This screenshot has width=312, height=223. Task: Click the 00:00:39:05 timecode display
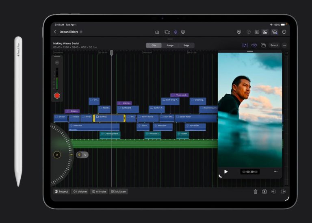[x=250, y=171]
